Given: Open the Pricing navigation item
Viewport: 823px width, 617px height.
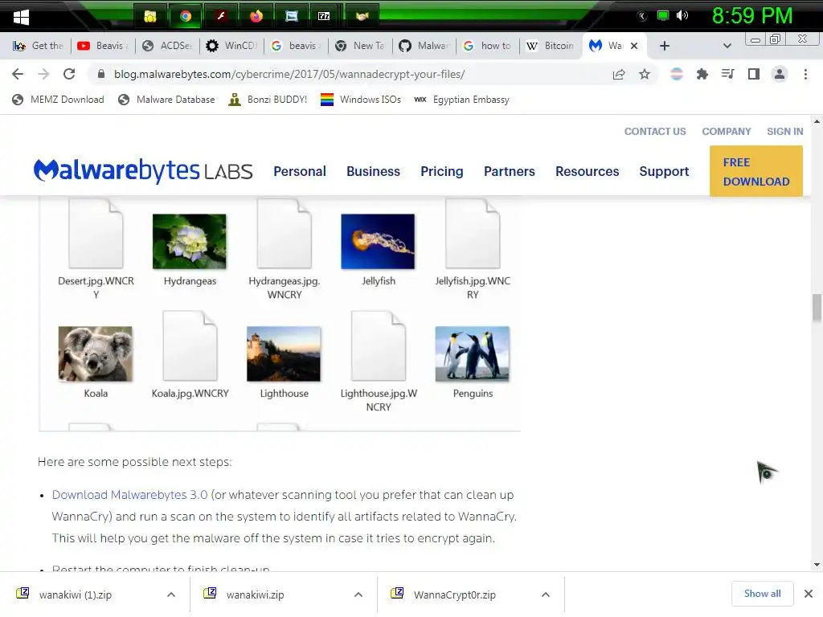Looking at the screenshot, I should tap(442, 171).
